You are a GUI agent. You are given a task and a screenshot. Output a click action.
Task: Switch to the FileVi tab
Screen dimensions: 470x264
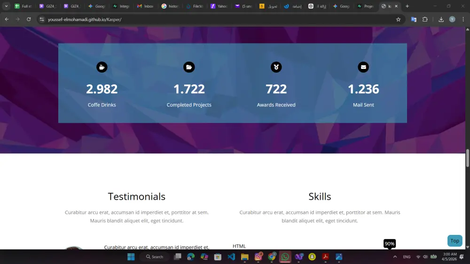[x=195, y=6]
